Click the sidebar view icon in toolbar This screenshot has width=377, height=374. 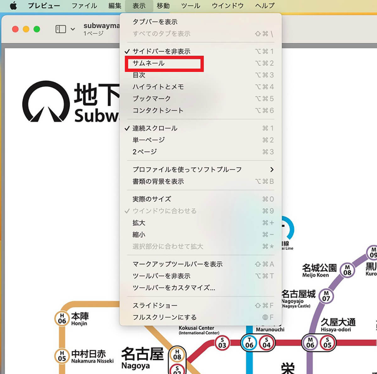coord(61,29)
